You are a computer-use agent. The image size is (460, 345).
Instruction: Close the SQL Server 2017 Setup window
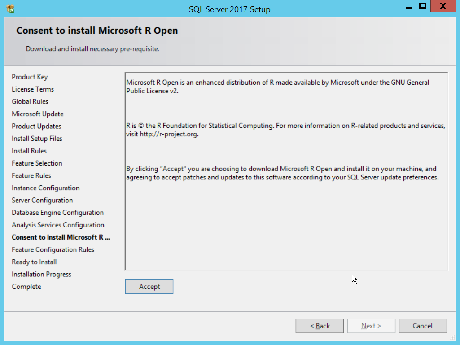pyautogui.click(x=442, y=7)
